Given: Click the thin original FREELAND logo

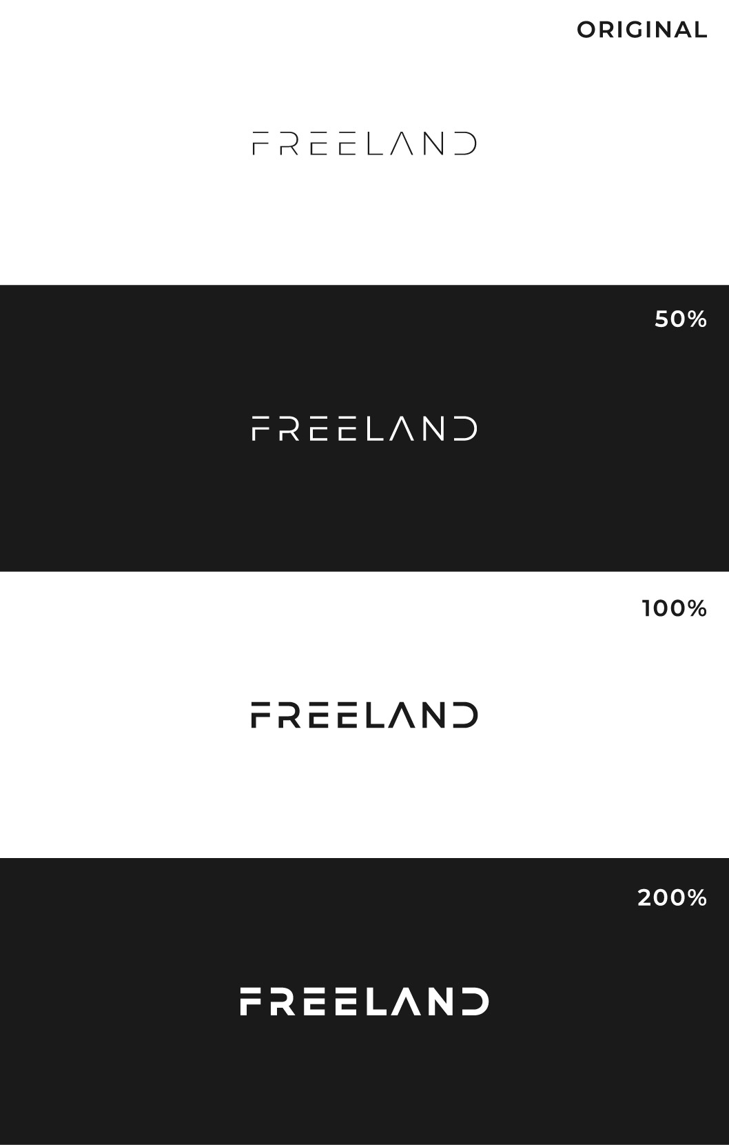Looking at the screenshot, I should (364, 143).
